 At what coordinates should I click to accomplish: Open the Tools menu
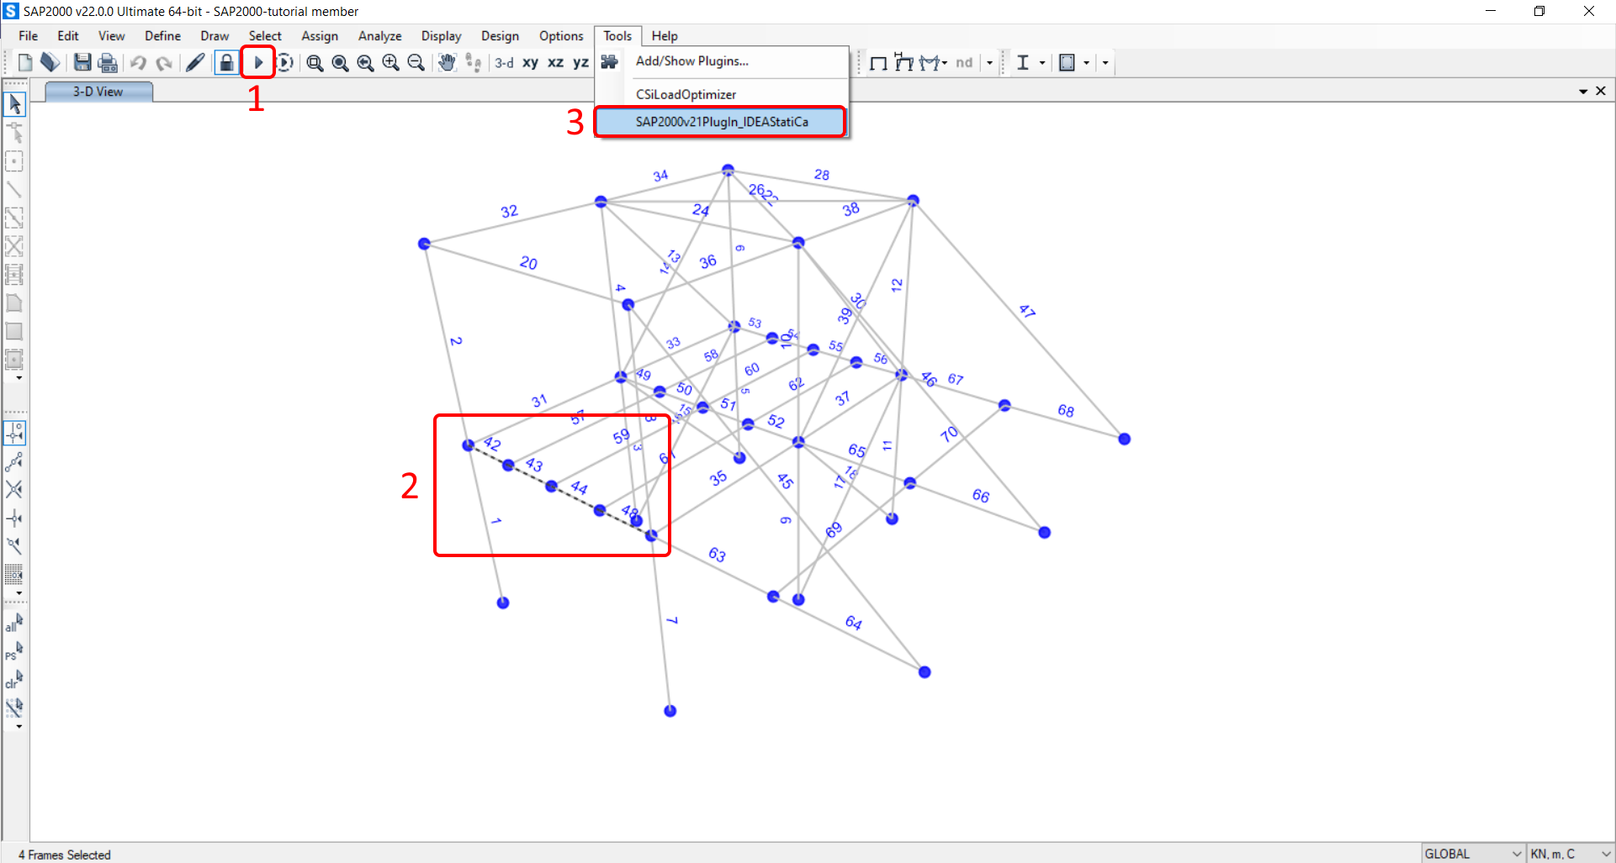tap(617, 35)
